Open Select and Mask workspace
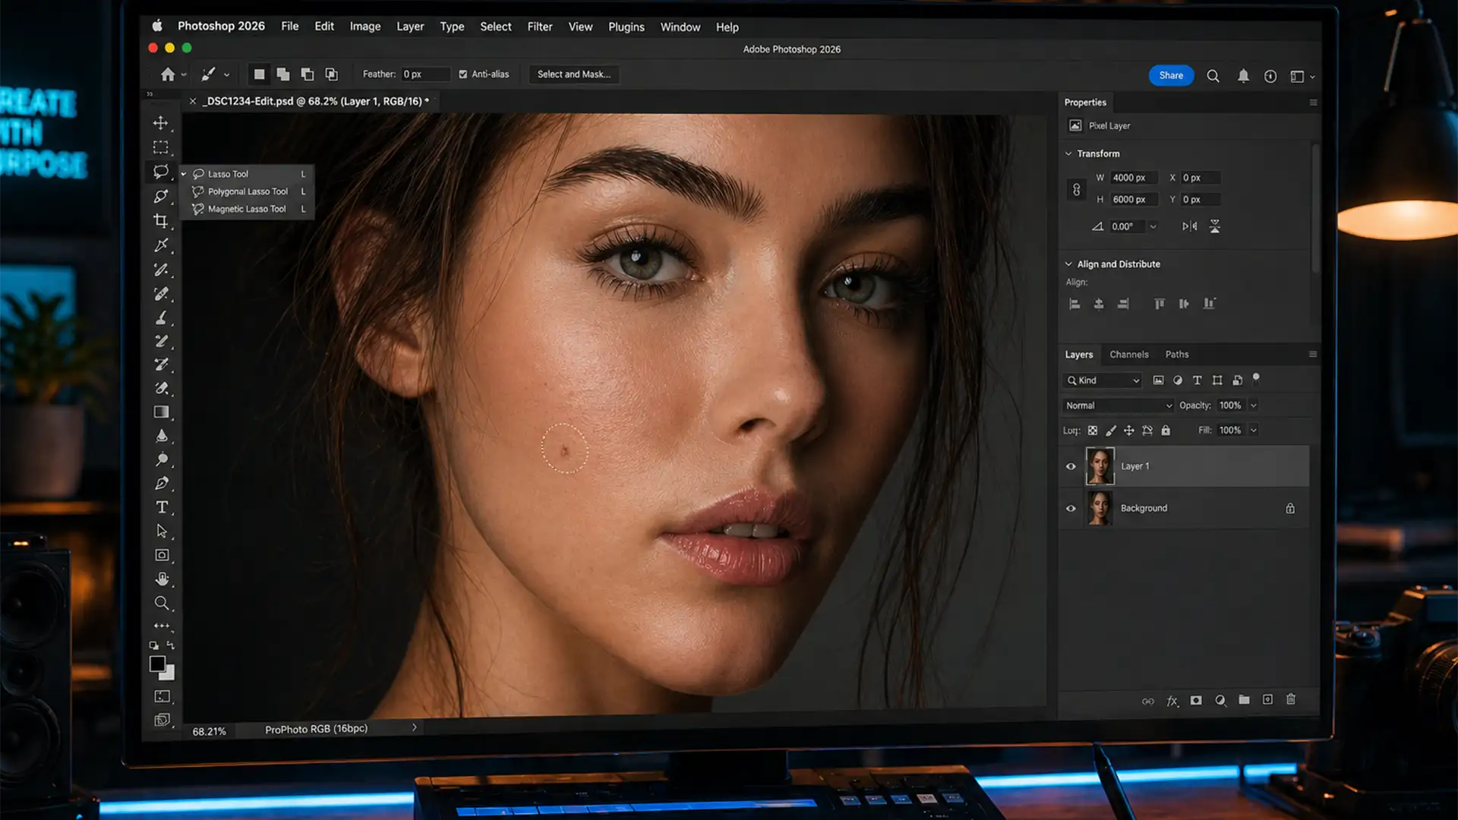This screenshot has width=1458, height=820. click(573, 74)
